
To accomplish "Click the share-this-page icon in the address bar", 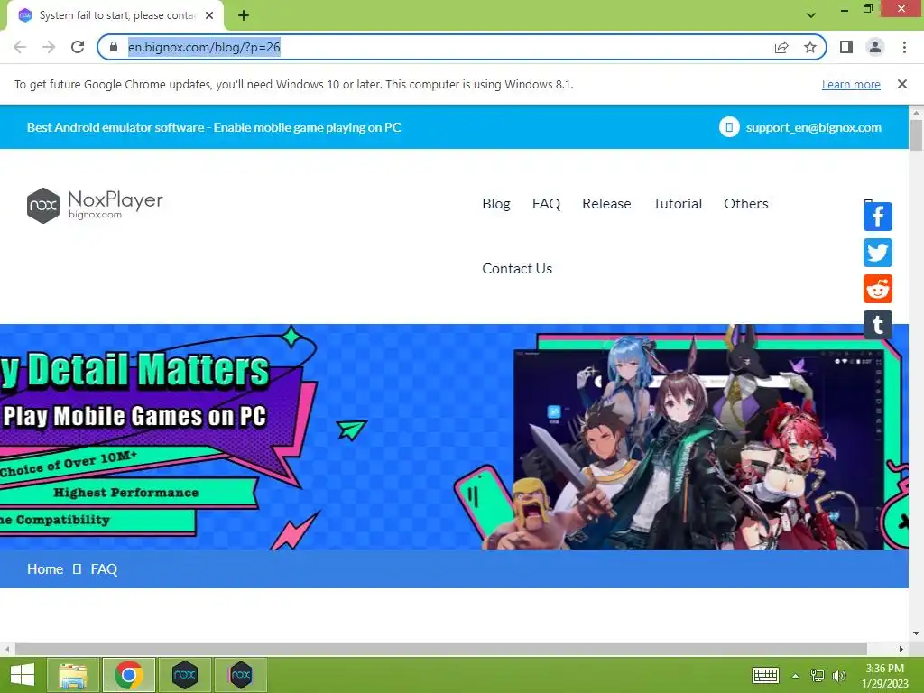I will (781, 47).
